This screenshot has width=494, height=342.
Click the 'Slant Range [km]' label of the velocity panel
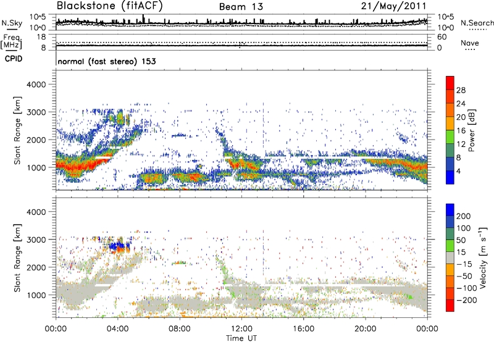[18, 258]
